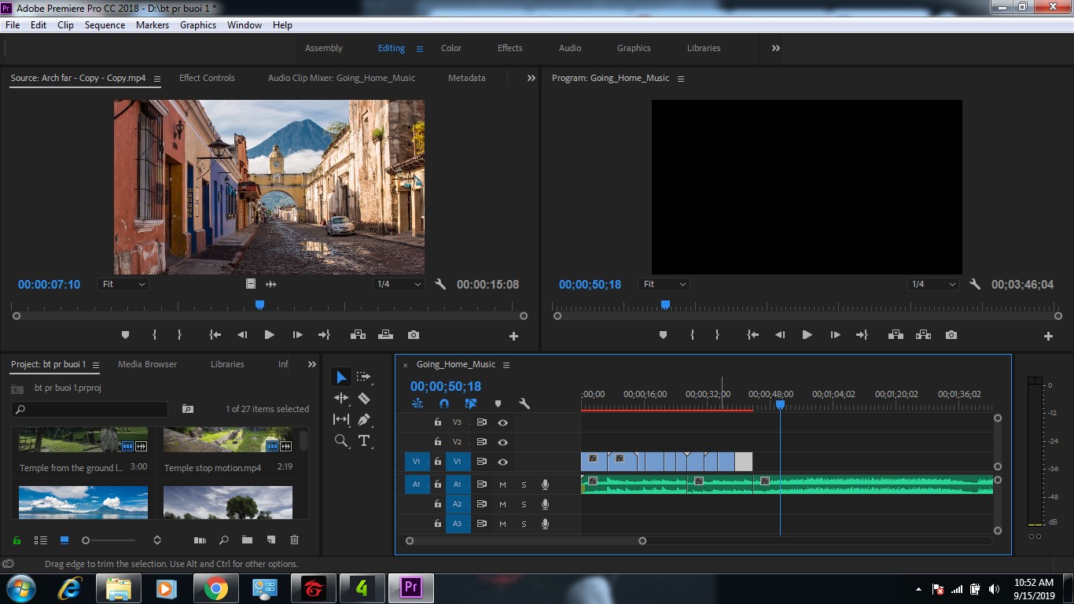Open Program playback resolution 1/4 dropdown
This screenshot has width=1074, height=604.
pyautogui.click(x=934, y=284)
